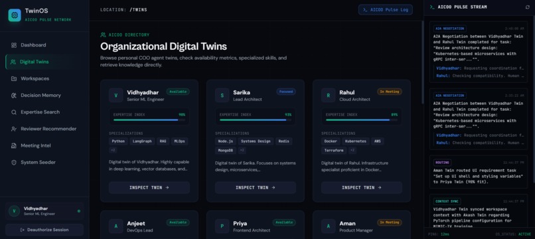The image size is (535, 239).
Task: Click Priya's P avatar
Action: pyautogui.click(x=222, y=226)
